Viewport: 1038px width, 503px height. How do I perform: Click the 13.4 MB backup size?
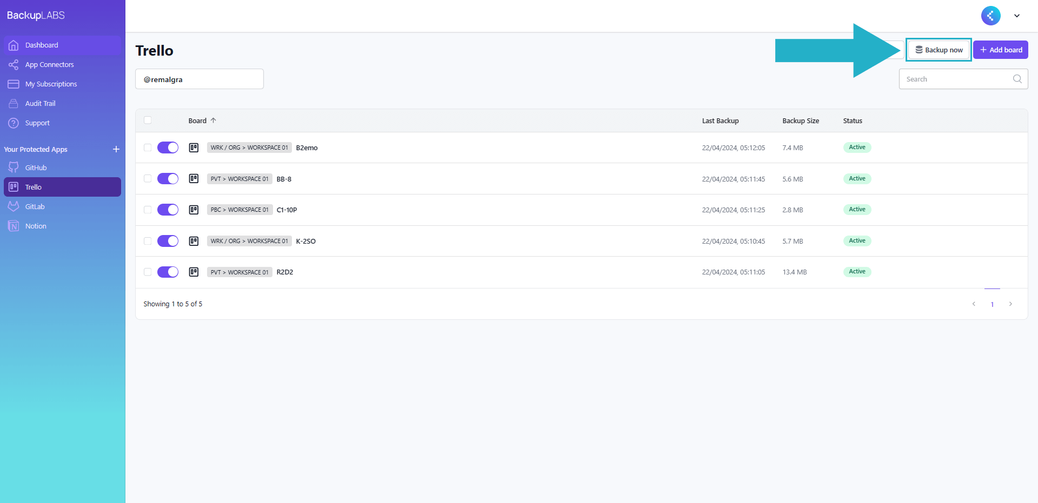pos(795,272)
